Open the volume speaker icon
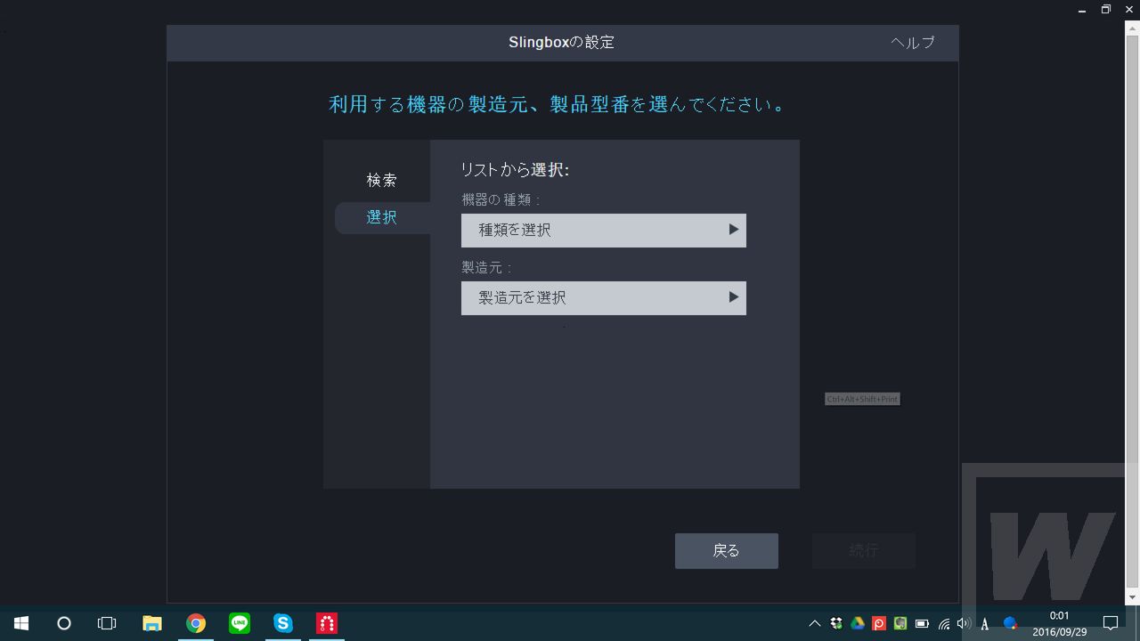1140x641 pixels. tap(964, 623)
